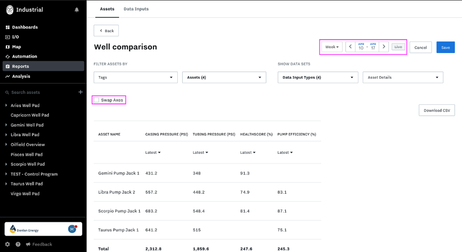
Task: Open the Donlan Energy organization switcher
Action: tap(43, 229)
